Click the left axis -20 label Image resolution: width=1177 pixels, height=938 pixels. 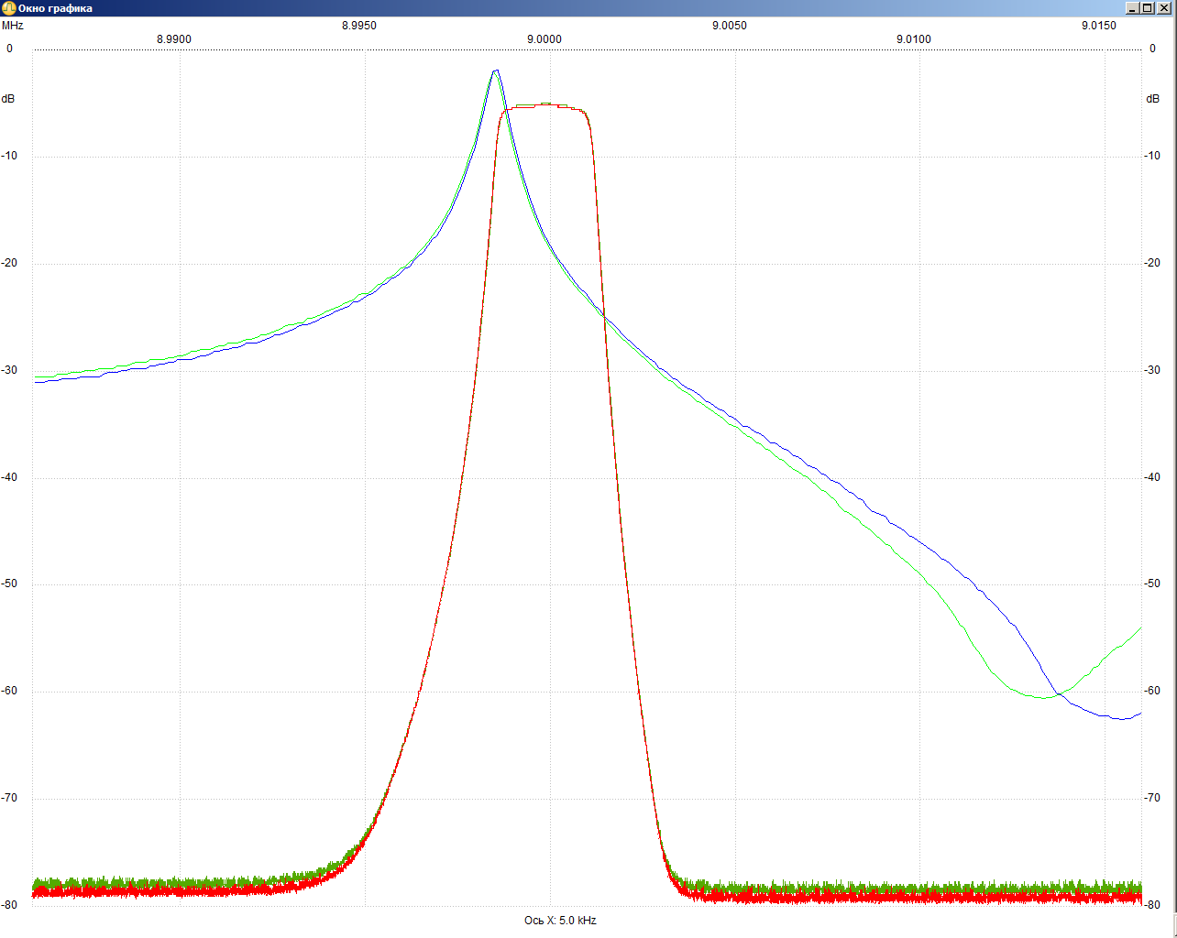[x=9, y=263]
